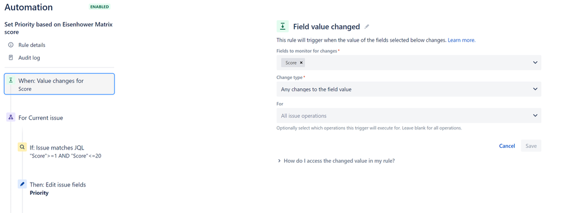
Task: Click the Cancel link
Action: (x=507, y=146)
